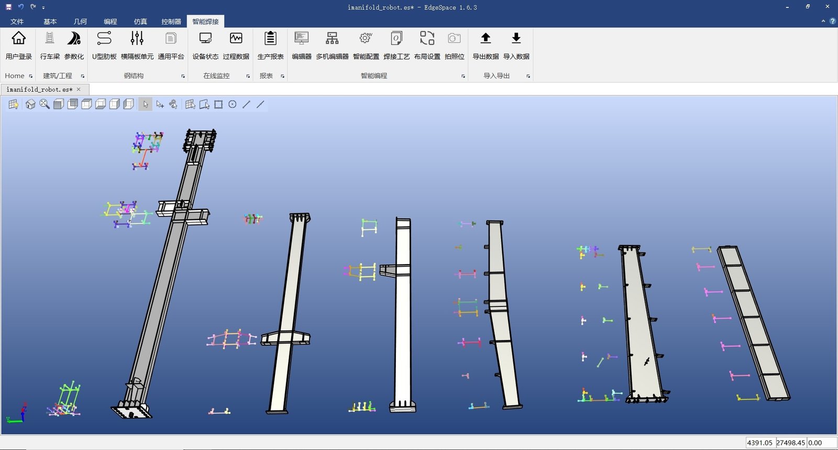Click the zoom-to-fit magnifier icon
This screenshot has width=838, height=450.
(x=45, y=104)
